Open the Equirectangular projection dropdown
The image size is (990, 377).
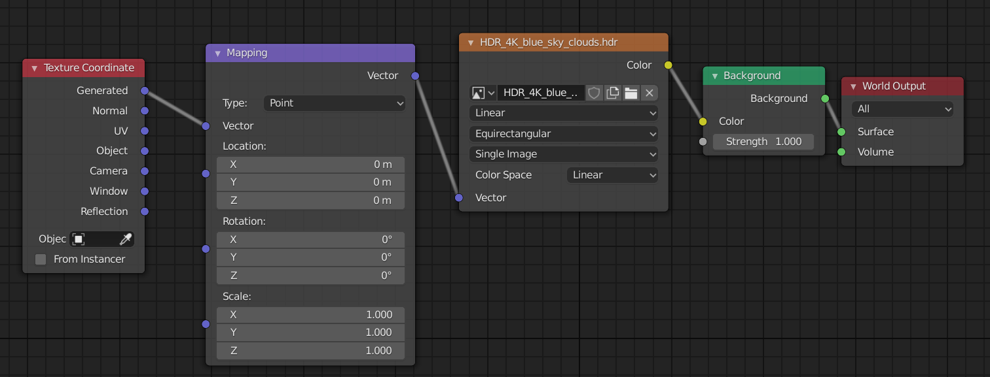point(563,134)
